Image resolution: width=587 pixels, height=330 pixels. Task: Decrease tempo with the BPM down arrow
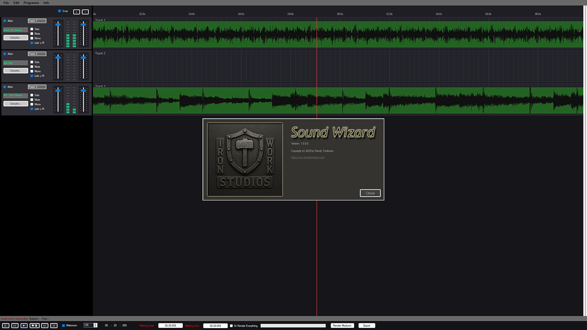(x=96, y=327)
